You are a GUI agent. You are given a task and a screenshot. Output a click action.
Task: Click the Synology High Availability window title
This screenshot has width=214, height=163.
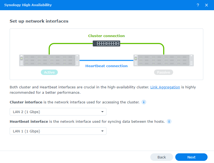[28, 5]
